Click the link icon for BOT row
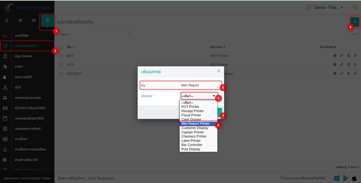The image size is (361, 183). (355, 56)
